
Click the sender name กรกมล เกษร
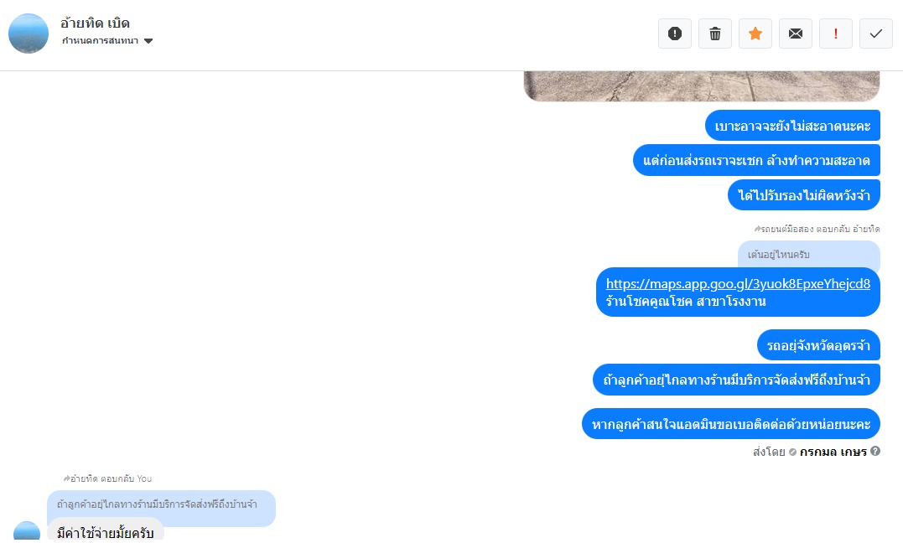click(833, 452)
